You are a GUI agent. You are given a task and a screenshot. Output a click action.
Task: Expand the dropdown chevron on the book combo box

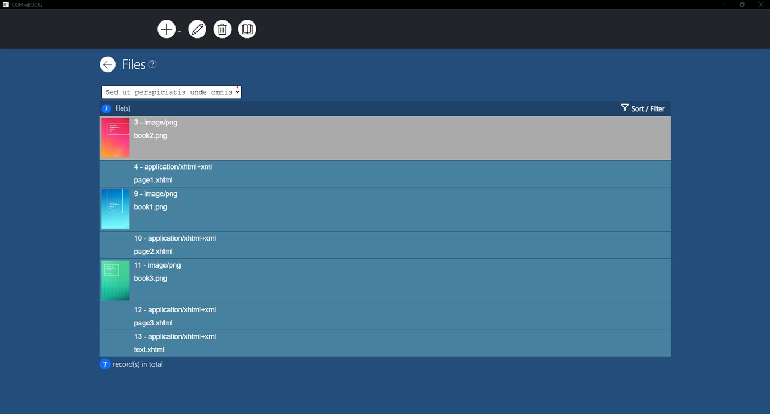pos(237,92)
